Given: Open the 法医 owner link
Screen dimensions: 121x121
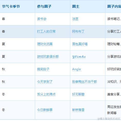Looking at the screenshot, I should (x=75, y=19).
